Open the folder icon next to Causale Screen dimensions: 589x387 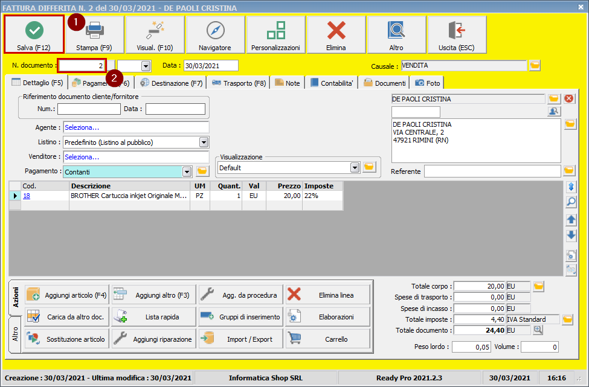(x=535, y=66)
